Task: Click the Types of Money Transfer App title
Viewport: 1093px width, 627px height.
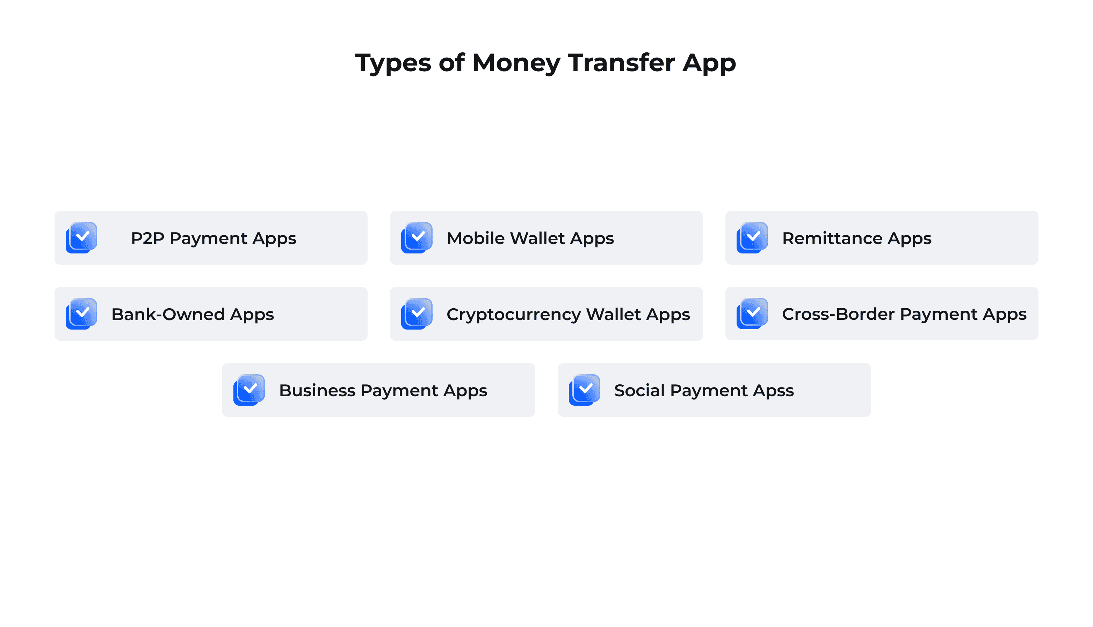Action: point(546,61)
